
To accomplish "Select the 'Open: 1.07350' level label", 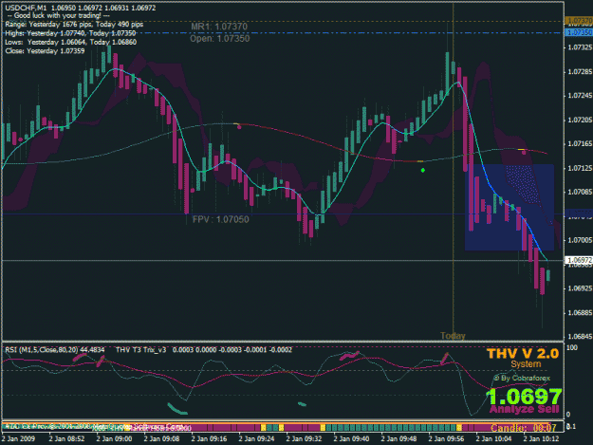I will click(220, 39).
